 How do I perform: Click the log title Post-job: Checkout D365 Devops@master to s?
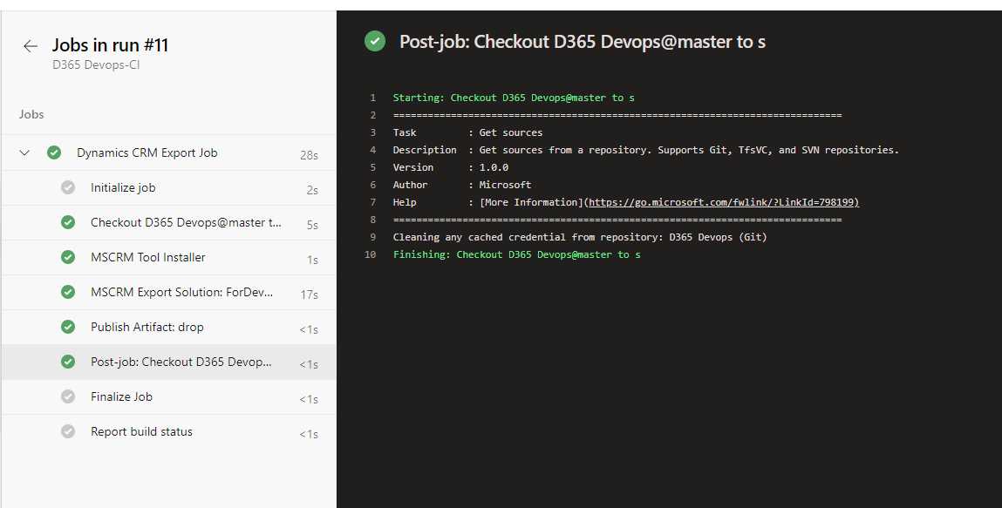[583, 42]
